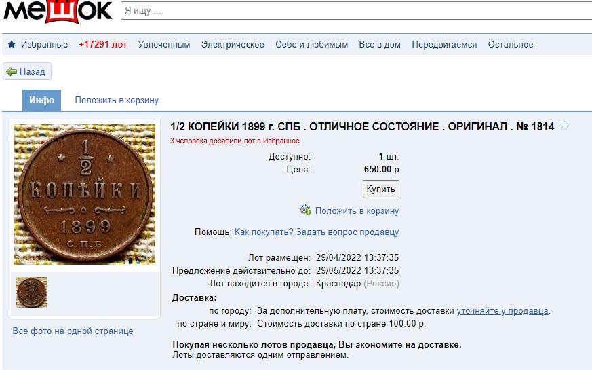Click the Мешок logo
The image size is (592, 370).
[x=58, y=12]
